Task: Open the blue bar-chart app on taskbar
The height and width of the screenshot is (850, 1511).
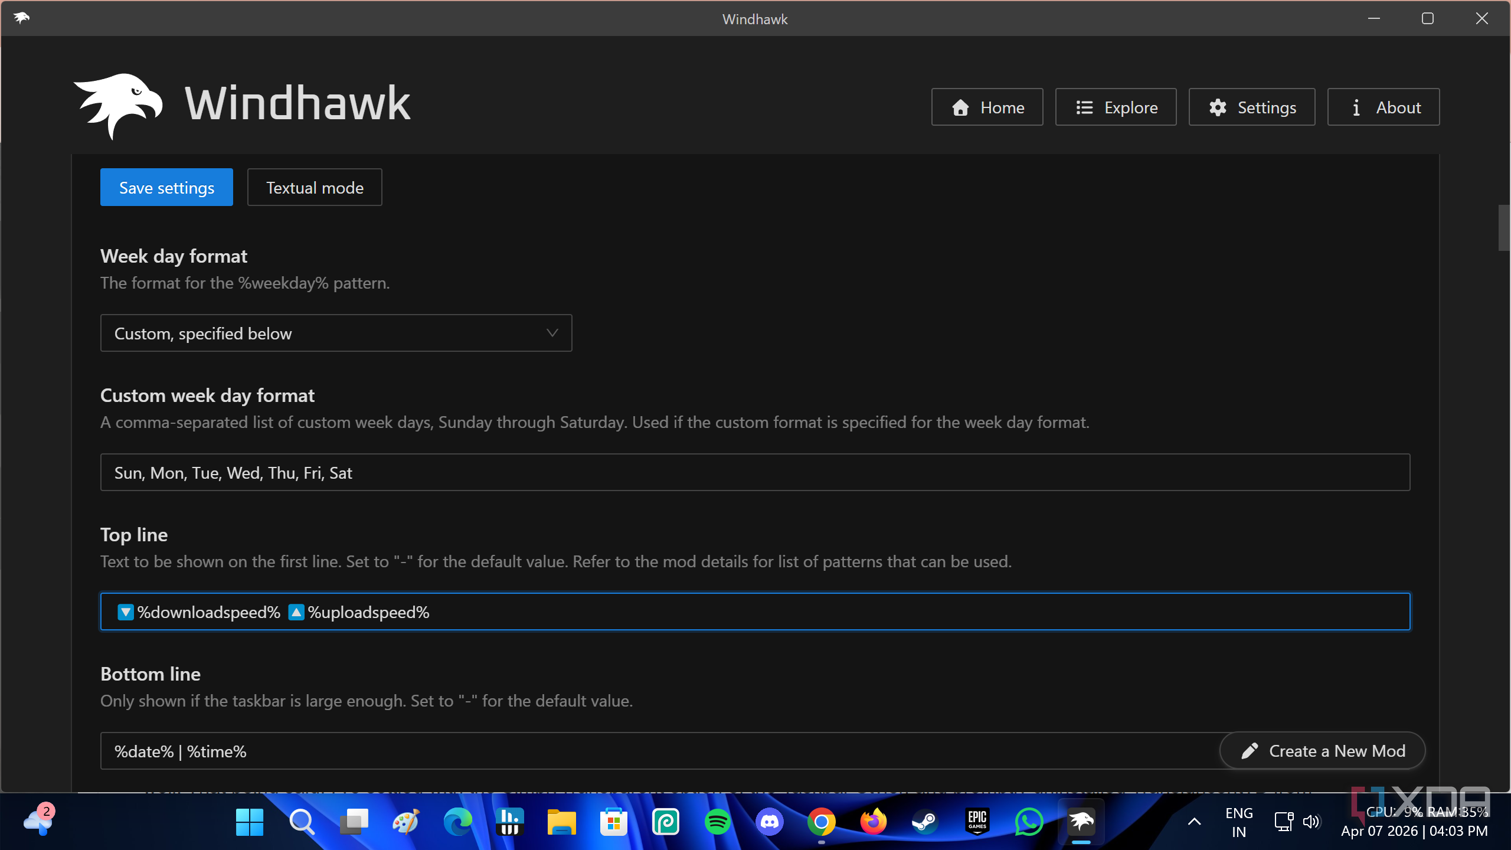Action: [x=509, y=822]
